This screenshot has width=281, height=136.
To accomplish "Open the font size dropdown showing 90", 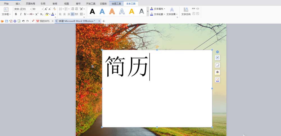I will (42, 9).
